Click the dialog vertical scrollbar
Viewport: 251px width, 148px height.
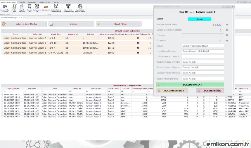click(233, 52)
